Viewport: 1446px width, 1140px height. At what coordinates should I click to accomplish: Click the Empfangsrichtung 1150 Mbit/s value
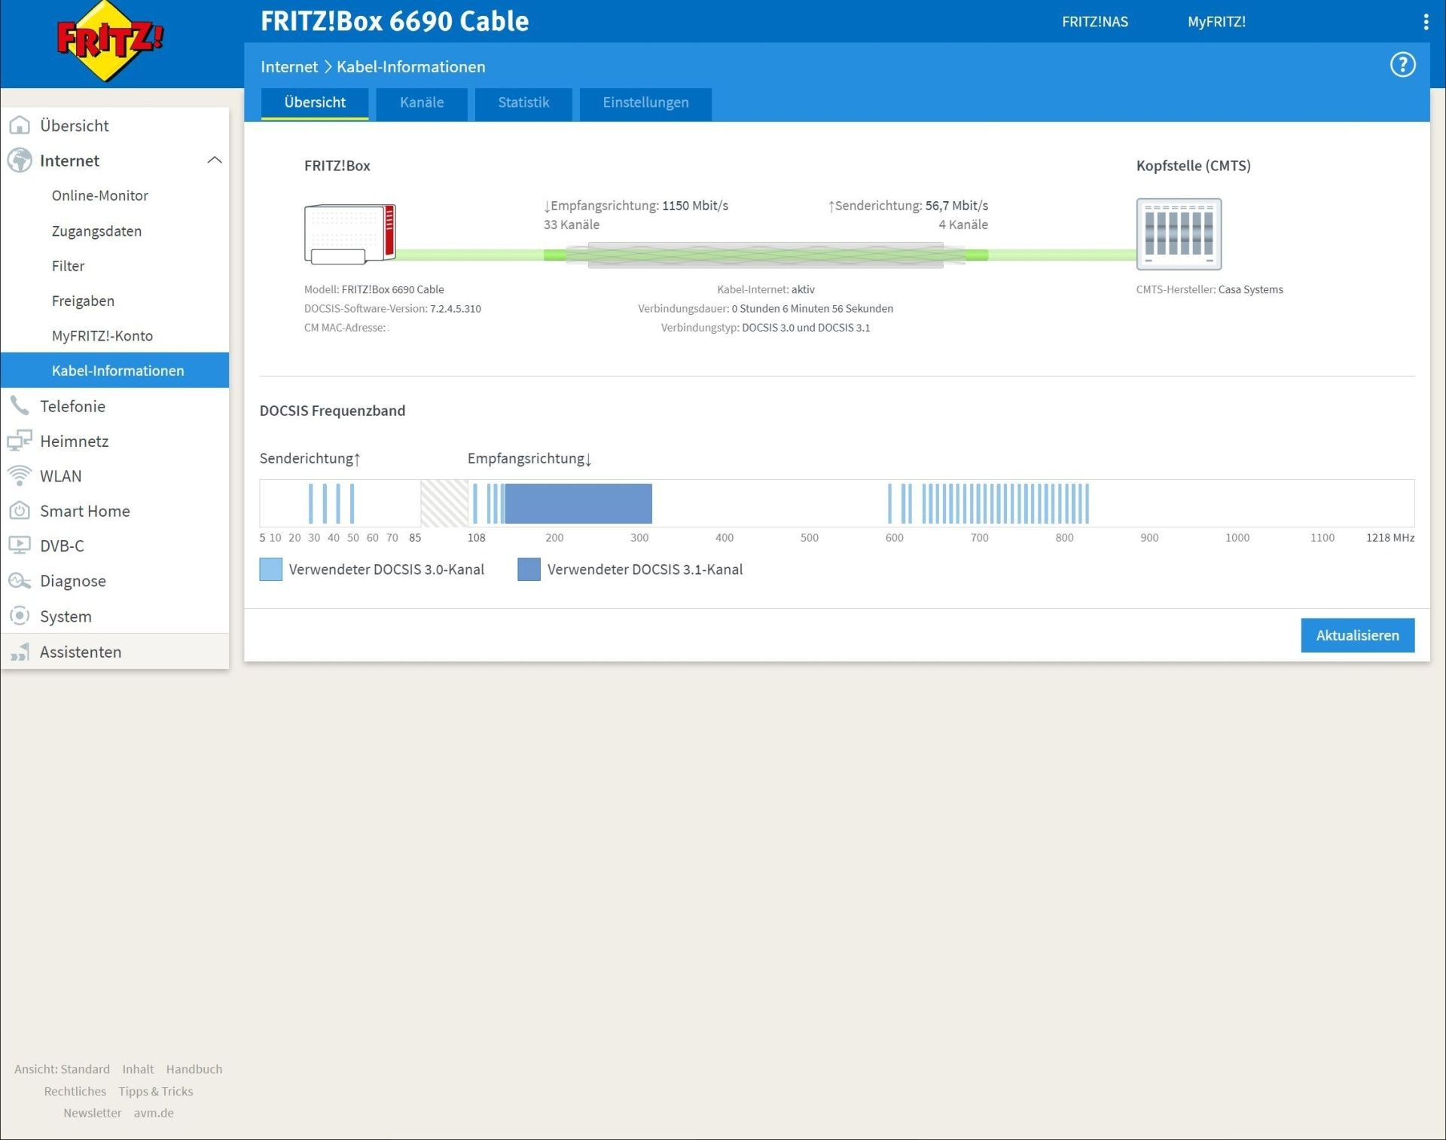click(695, 206)
